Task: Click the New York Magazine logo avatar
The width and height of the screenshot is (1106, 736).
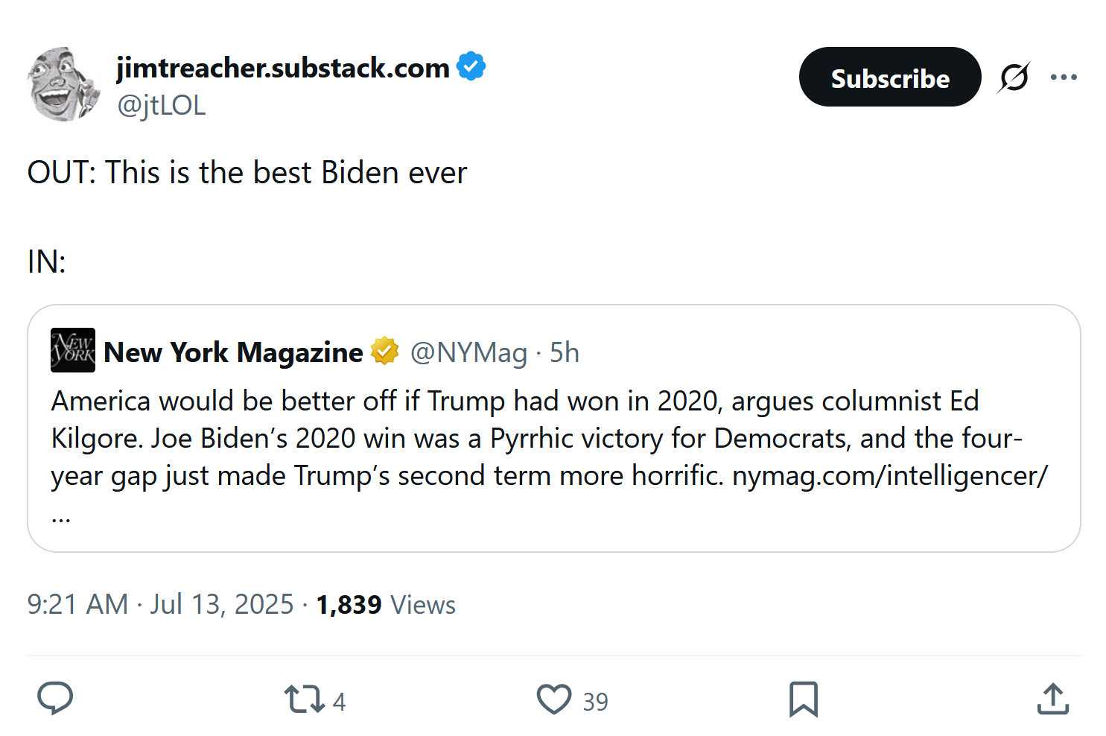Action: click(72, 350)
